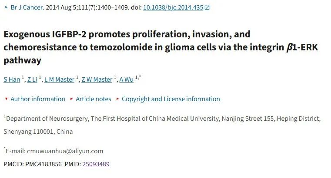Click author A Wu link

pyautogui.click(x=127, y=79)
